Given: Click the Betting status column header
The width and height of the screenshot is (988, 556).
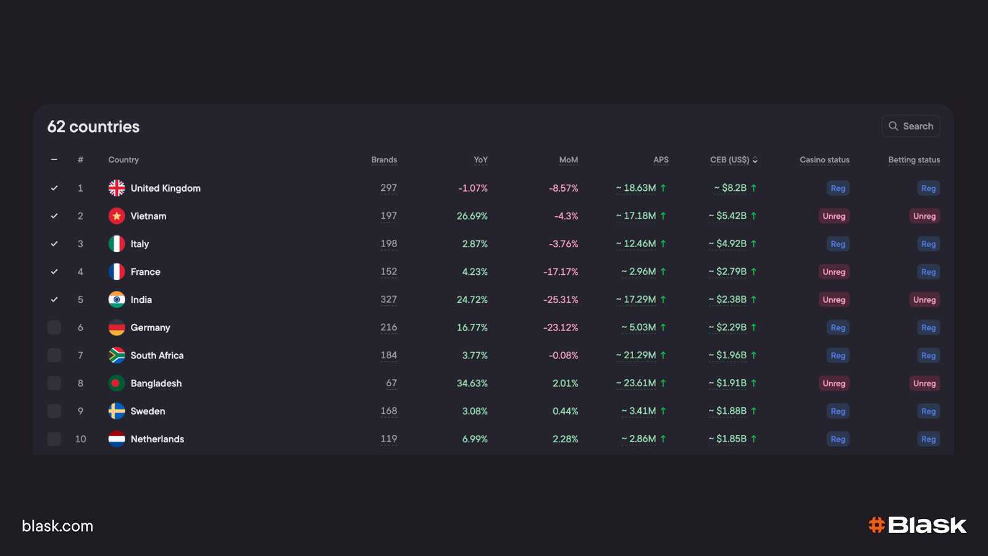Looking at the screenshot, I should [x=913, y=159].
